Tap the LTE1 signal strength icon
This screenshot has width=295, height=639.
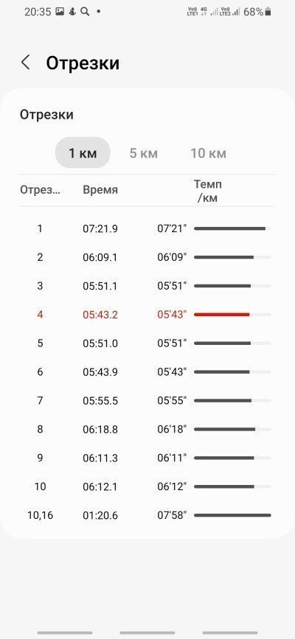(x=214, y=12)
